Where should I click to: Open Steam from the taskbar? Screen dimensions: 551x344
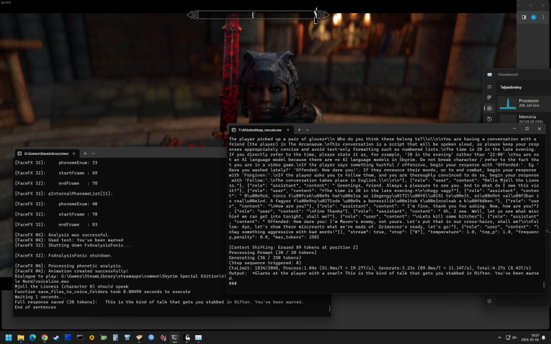pos(56,338)
